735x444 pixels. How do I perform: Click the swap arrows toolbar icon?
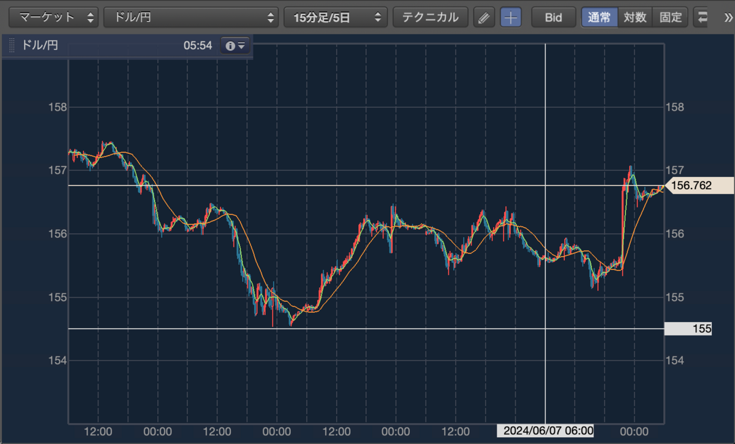coord(702,17)
